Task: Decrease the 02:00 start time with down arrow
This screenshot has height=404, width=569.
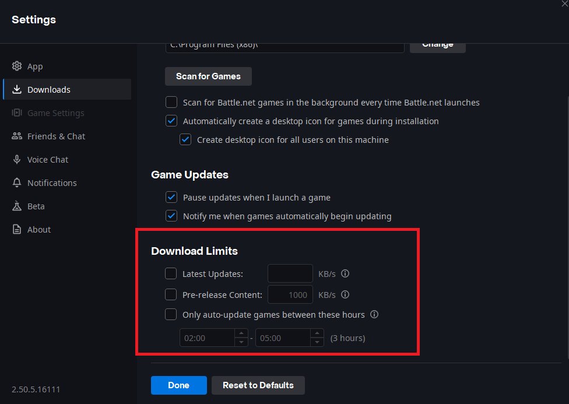Action: point(241,342)
